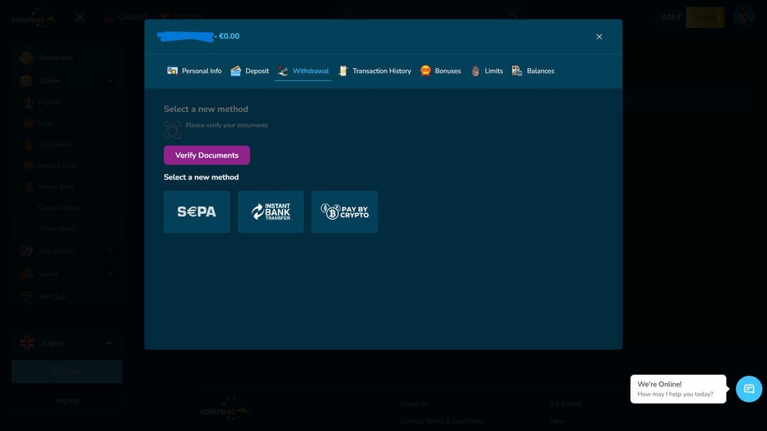Collapse the Casino sidebar section

(x=109, y=80)
